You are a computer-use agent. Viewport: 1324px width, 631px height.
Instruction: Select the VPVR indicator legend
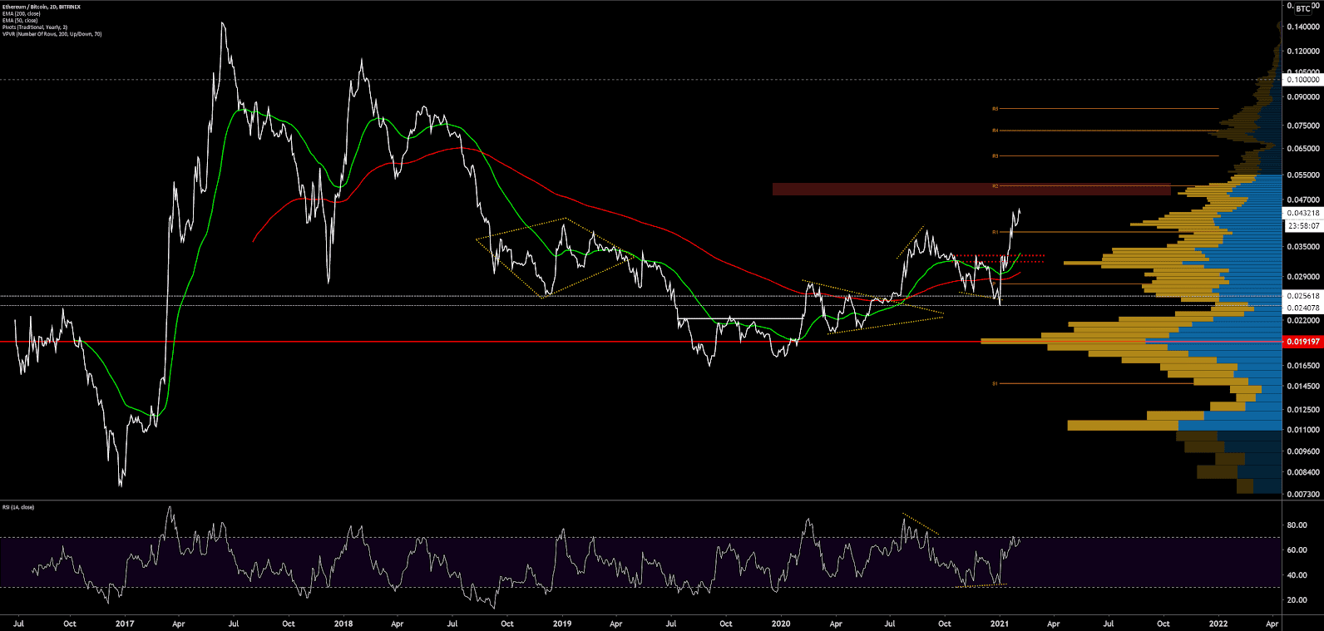[52, 34]
